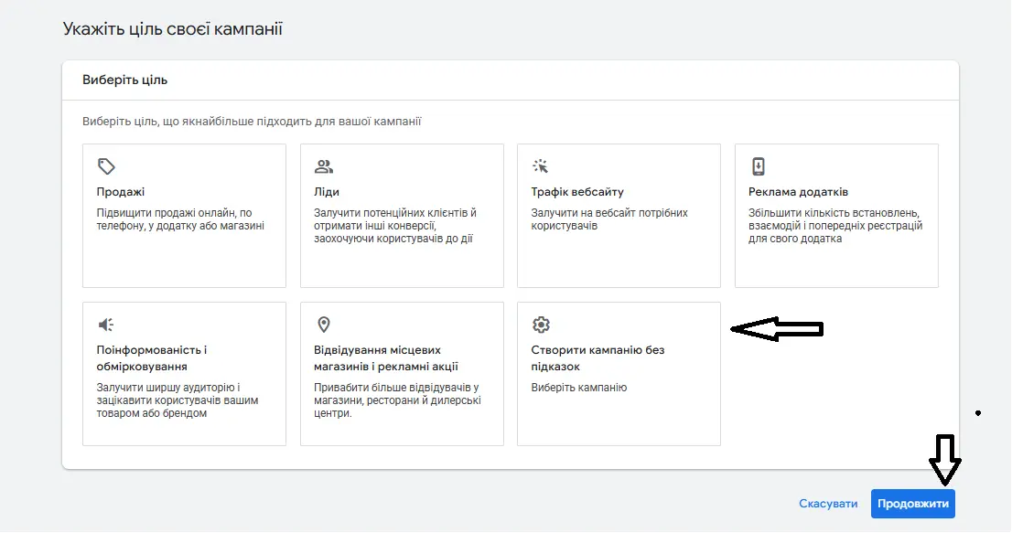Click the gear icon for campaign without guidance

(541, 325)
